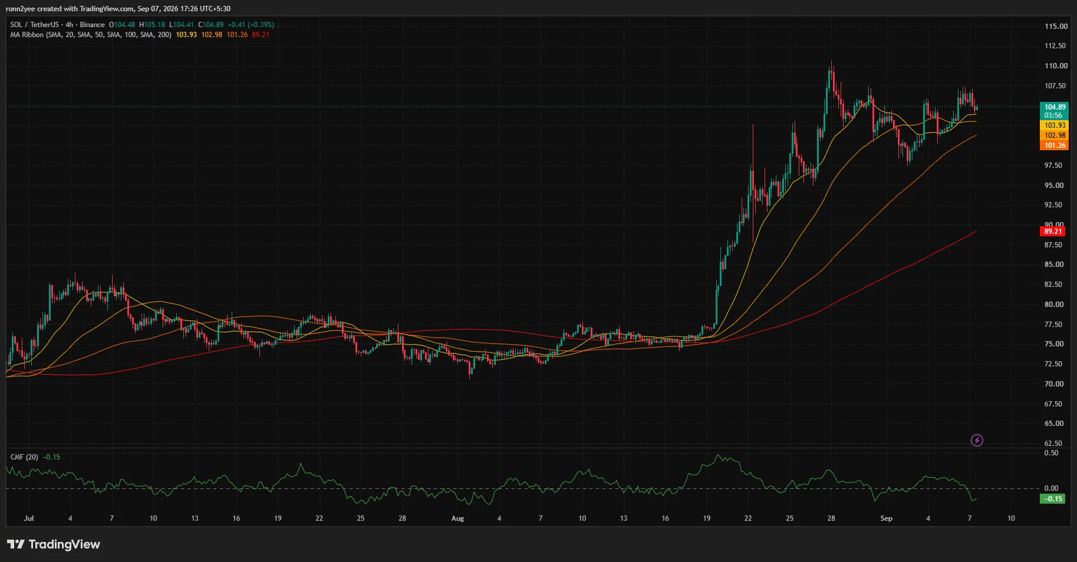This screenshot has width=1077, height=562.
Task: Click the 101.26 value in the MA Ribbon legend
Action: pos(237,35)
